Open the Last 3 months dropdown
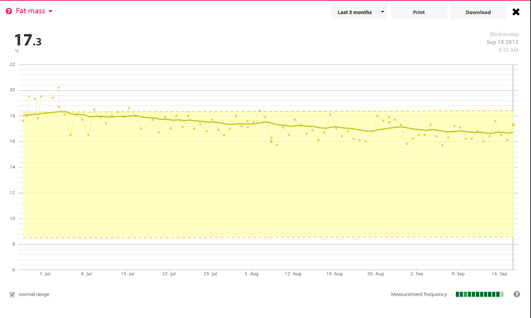The height and width of the screenshot is (318, 531). pyautogui.click(x=359, y=12)
